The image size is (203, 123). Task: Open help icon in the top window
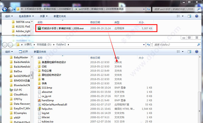pos(197,16)
